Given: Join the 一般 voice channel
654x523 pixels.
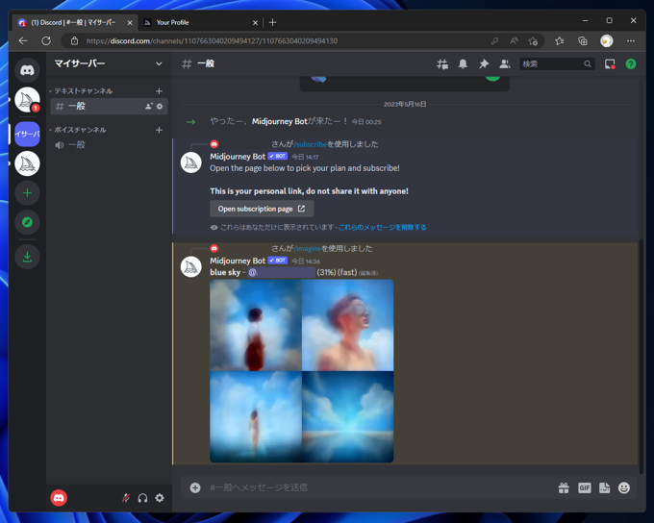Looking at the screenshot, I should [x=110, y=145].
